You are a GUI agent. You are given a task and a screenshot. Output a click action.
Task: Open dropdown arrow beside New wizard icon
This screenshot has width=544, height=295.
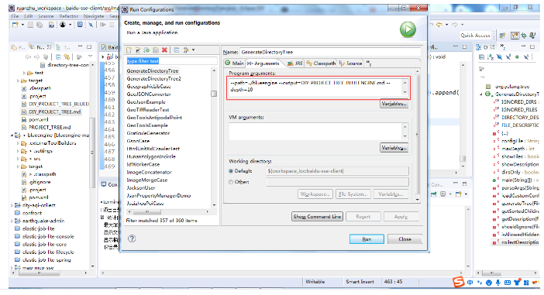point(22,25)
